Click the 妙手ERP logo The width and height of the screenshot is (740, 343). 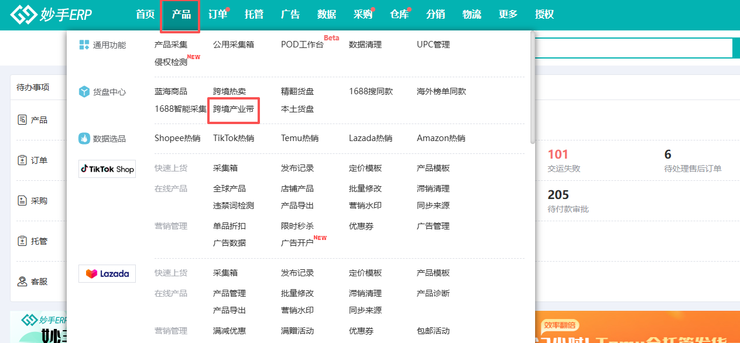coord(52,15)
